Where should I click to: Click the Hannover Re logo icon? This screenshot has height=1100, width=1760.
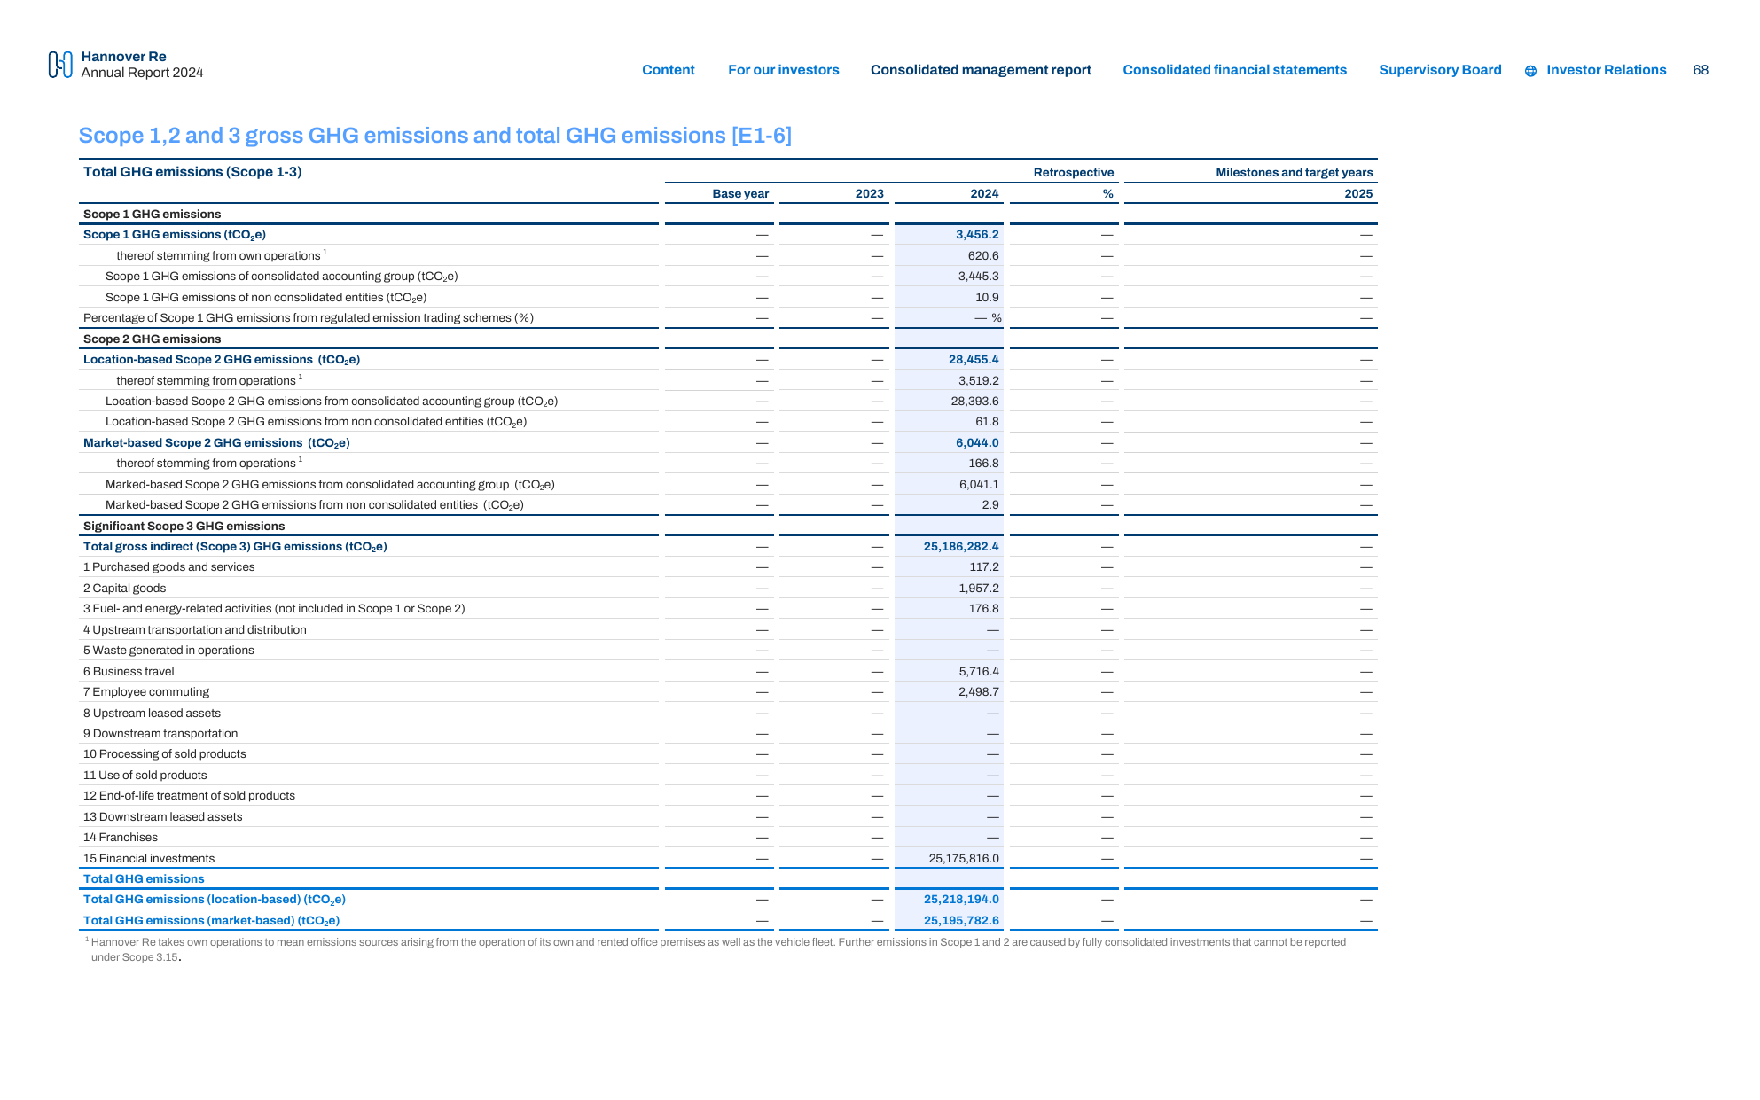[x=60, y=64]
